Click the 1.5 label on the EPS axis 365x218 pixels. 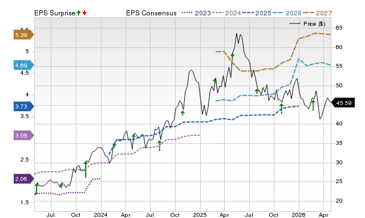coord(25,203)
